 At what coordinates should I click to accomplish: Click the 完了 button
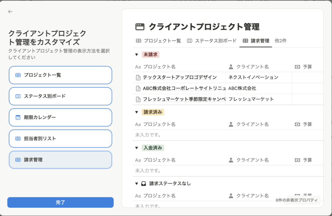[x=60, y=202]
